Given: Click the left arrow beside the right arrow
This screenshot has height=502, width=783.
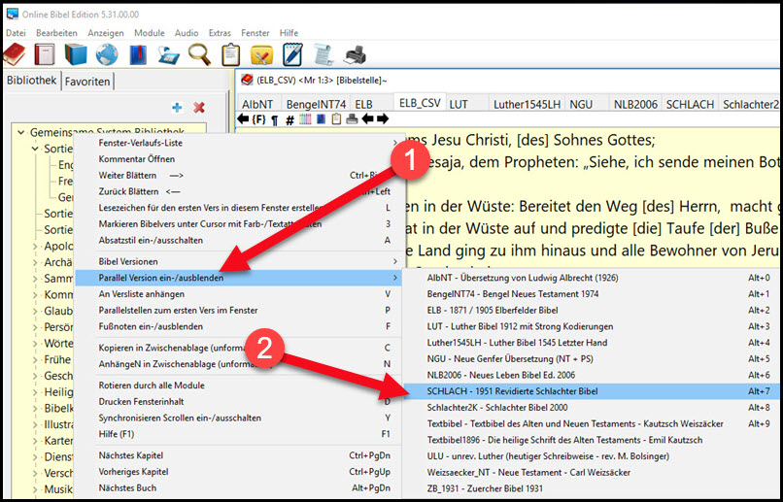Looking at the screenshot, I should tap(367, 119).
